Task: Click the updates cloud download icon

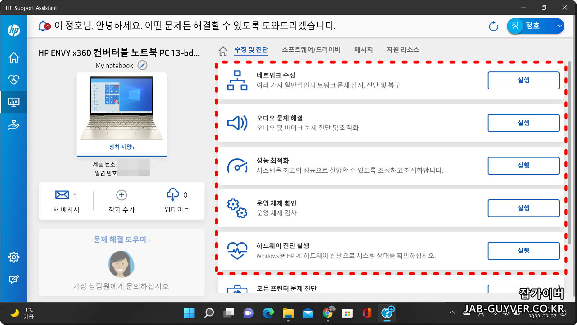Action: [173, 195]
